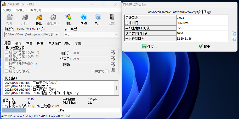Click the Start (开始!) toolbar icon
Viewport: 239px width, 119px height.
[x=25, y=17]
